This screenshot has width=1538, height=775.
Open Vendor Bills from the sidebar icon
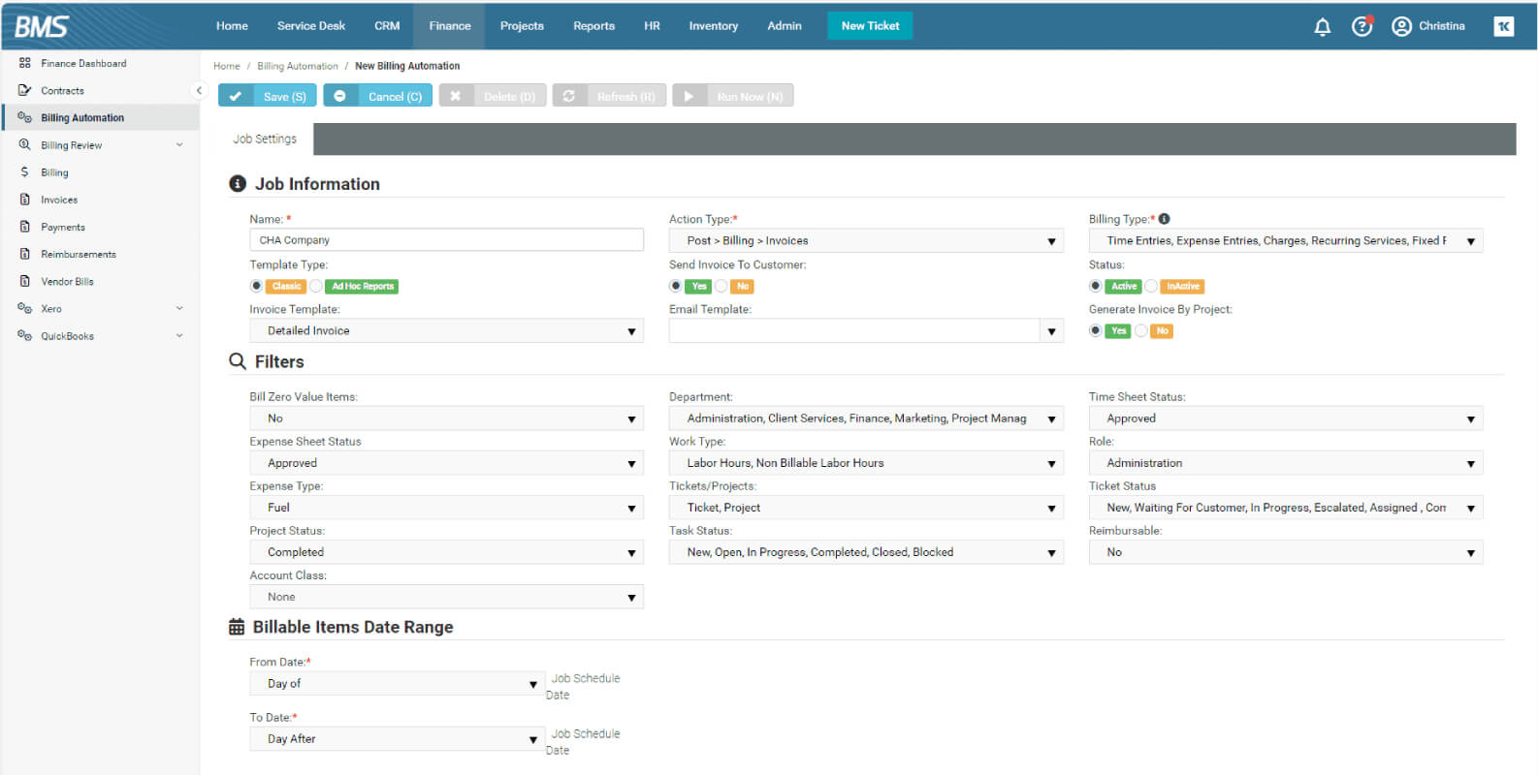coord(24,281)
